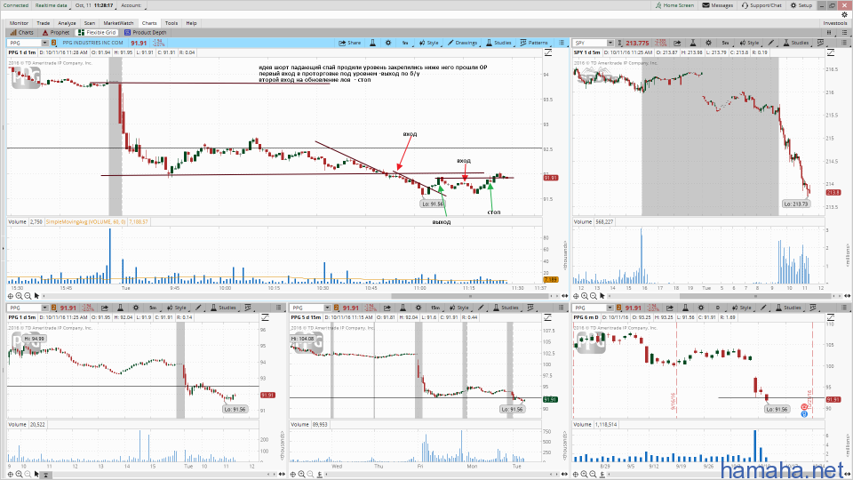853x480 pixels.
Task: Open the Product Depth sub-tab
Action: (145, 33)
